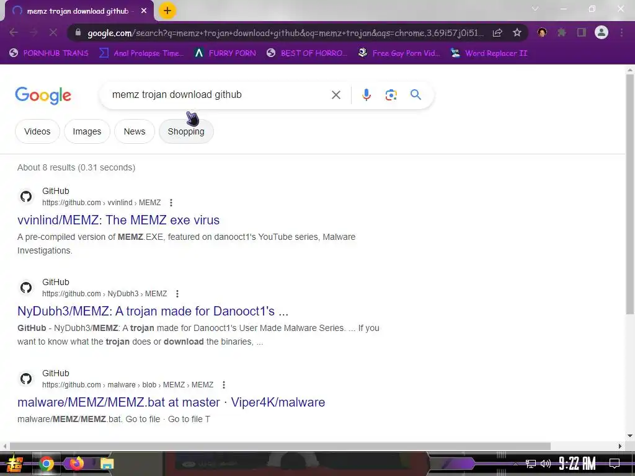
Task: Filter results by Images
Action: (x=87, y=131)
